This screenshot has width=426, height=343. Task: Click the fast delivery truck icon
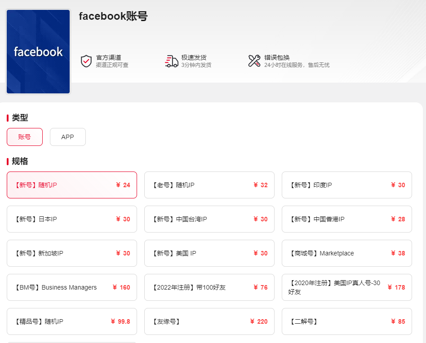[171, 61]
